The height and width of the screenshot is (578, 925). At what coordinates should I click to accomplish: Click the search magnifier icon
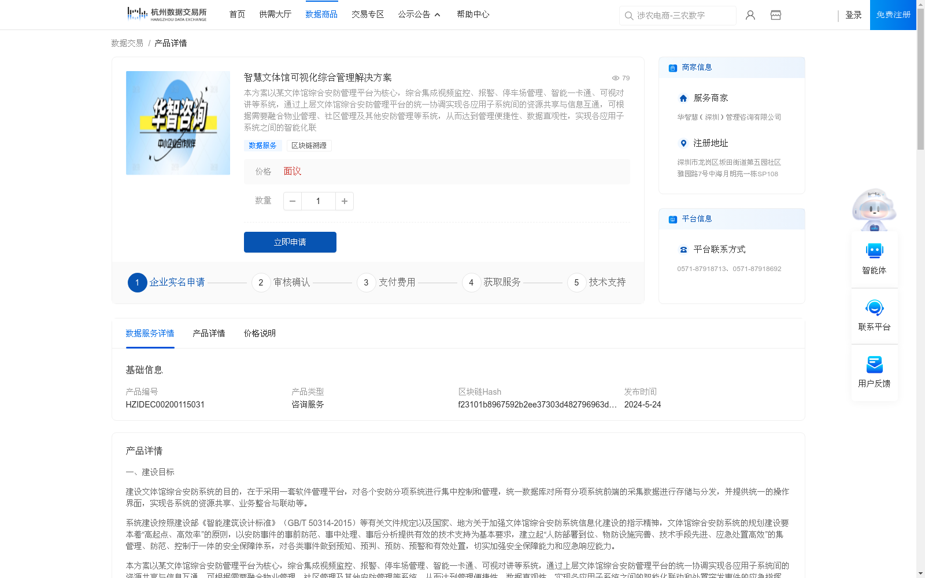click(629, 16)
